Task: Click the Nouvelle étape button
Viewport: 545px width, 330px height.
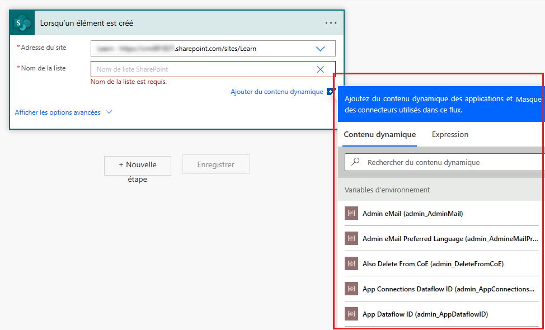Action: point(138,166)
